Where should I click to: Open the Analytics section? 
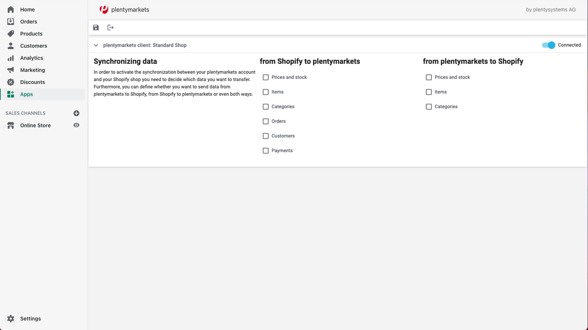[x=31, y=58]
